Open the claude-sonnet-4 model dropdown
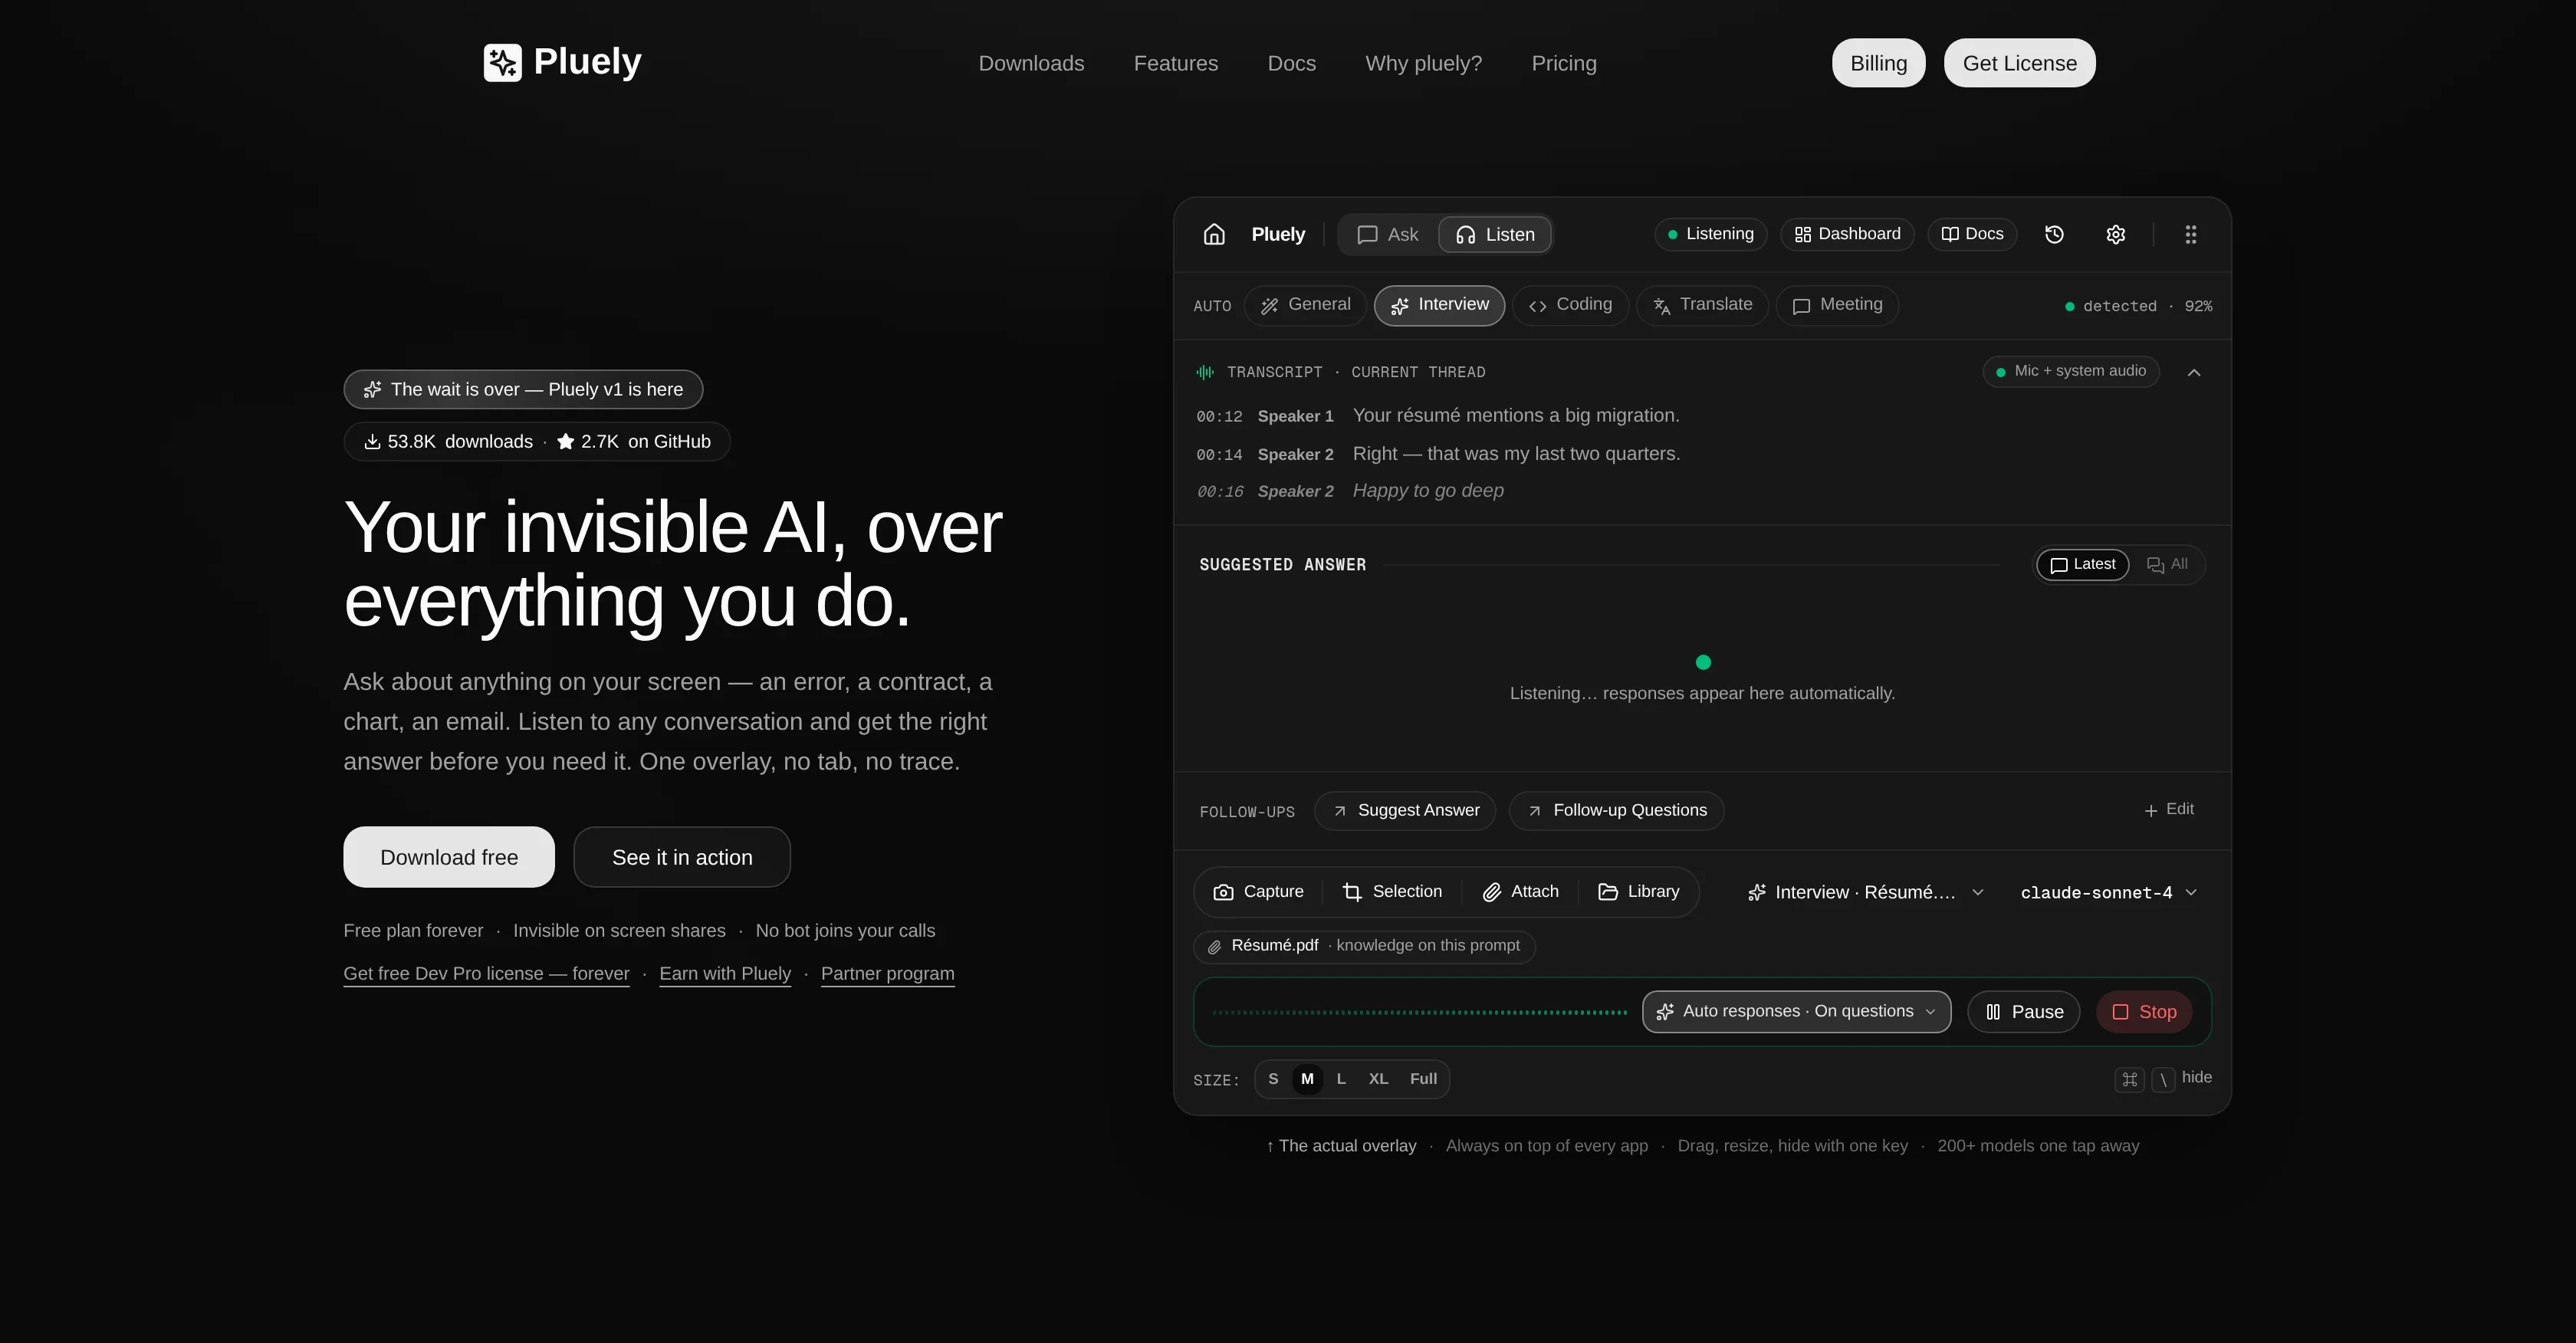This screenshot has width=2576, height=1343. point(2108,892)
